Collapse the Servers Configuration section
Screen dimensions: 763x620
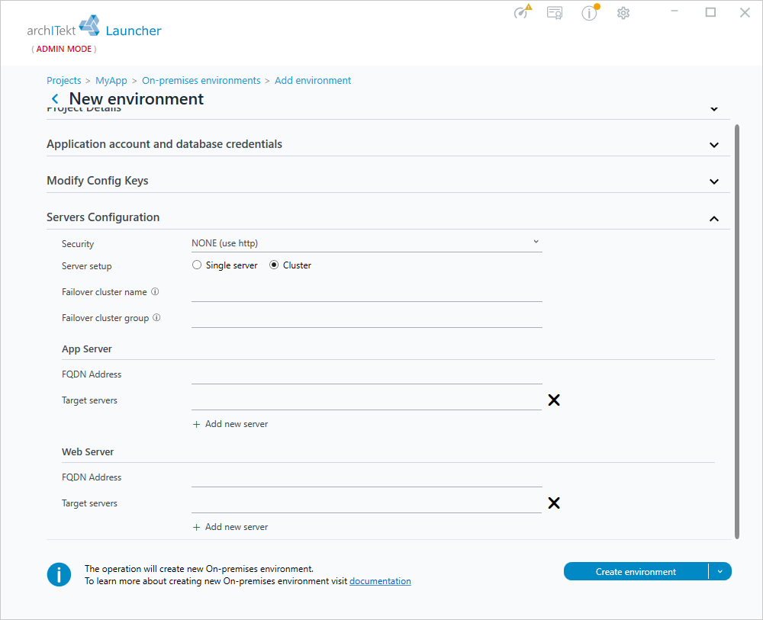tap(714, 218)
